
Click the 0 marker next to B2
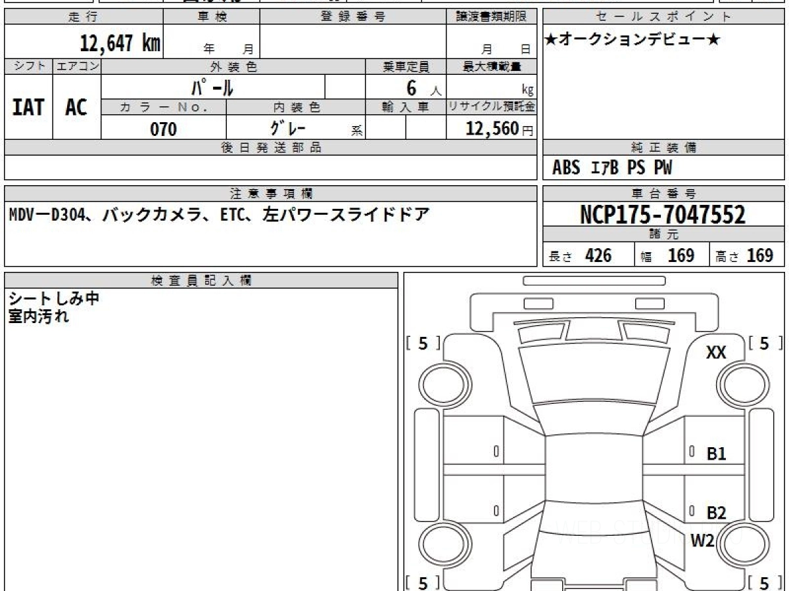[692, 511]
